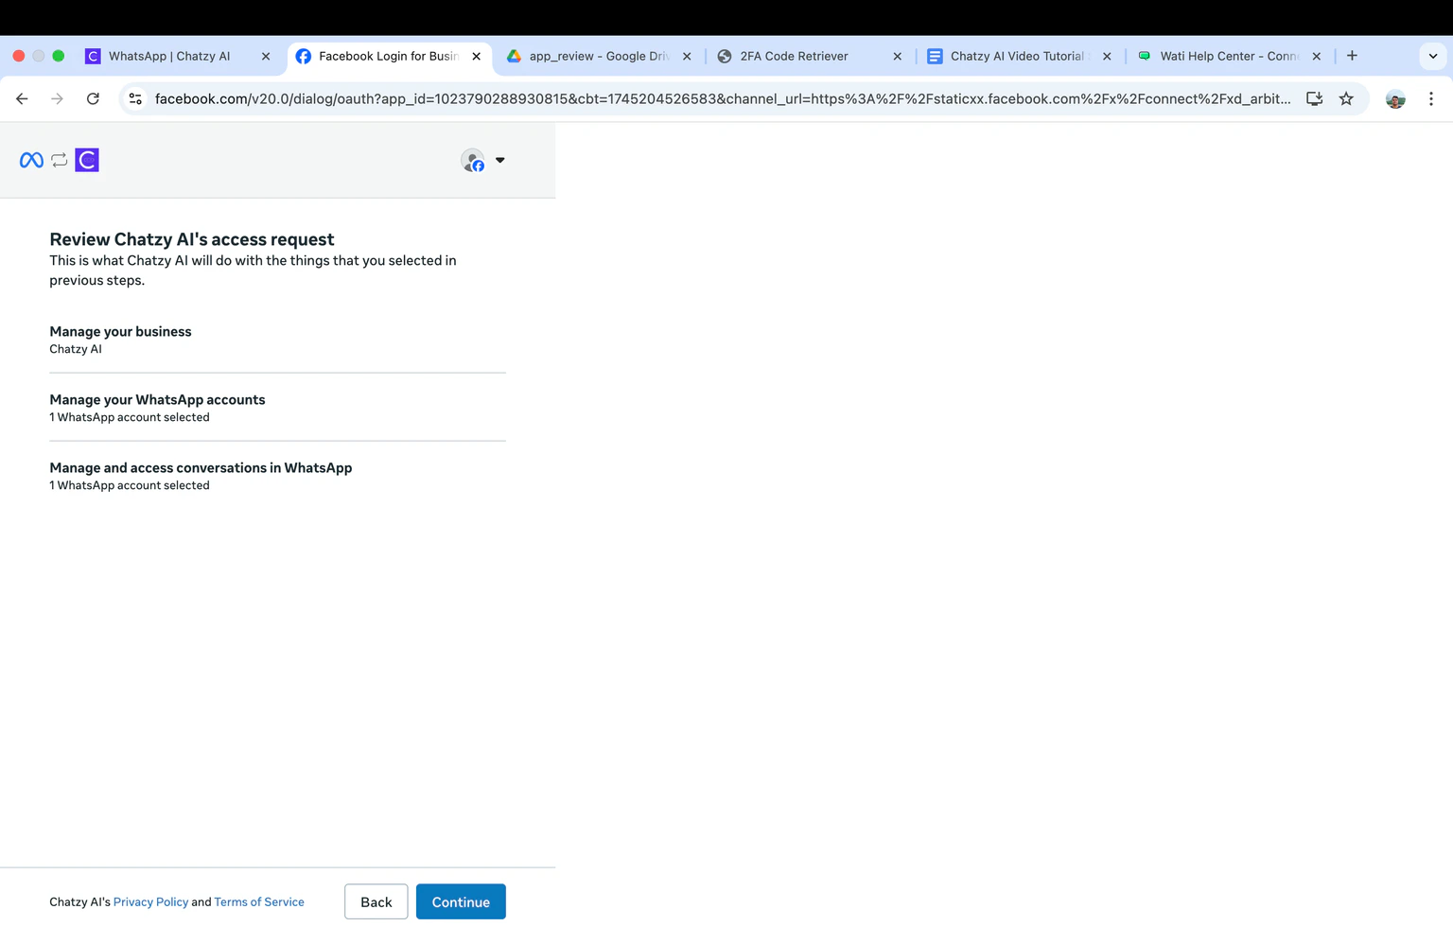Image resolution: width=1453 pixels, height=944 pixels.
Task: Go back to the previous page
Action: 22,98
